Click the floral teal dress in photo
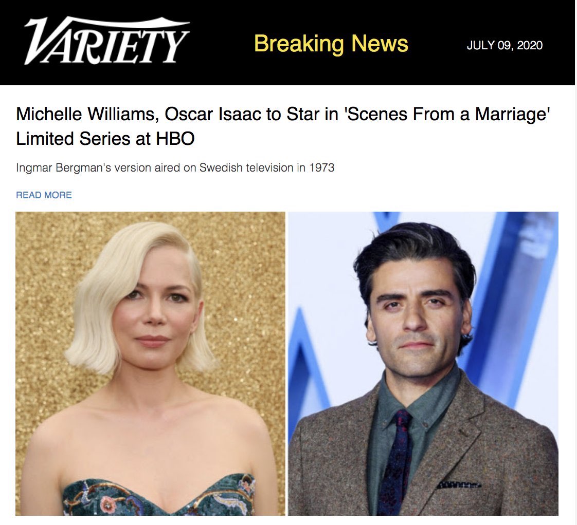This screenshot has width=577, height=525. click(x=158, y=496)
